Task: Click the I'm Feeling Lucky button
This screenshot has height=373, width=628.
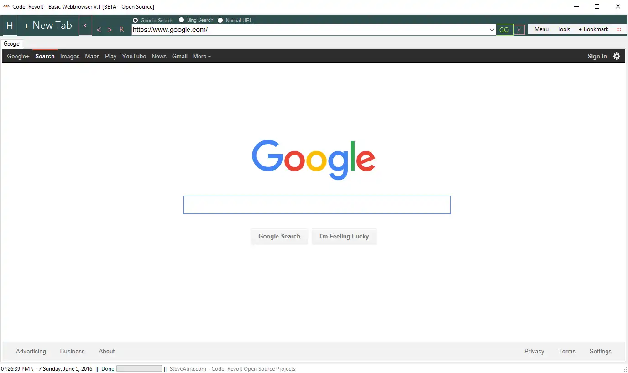Action: click(344, 236)
